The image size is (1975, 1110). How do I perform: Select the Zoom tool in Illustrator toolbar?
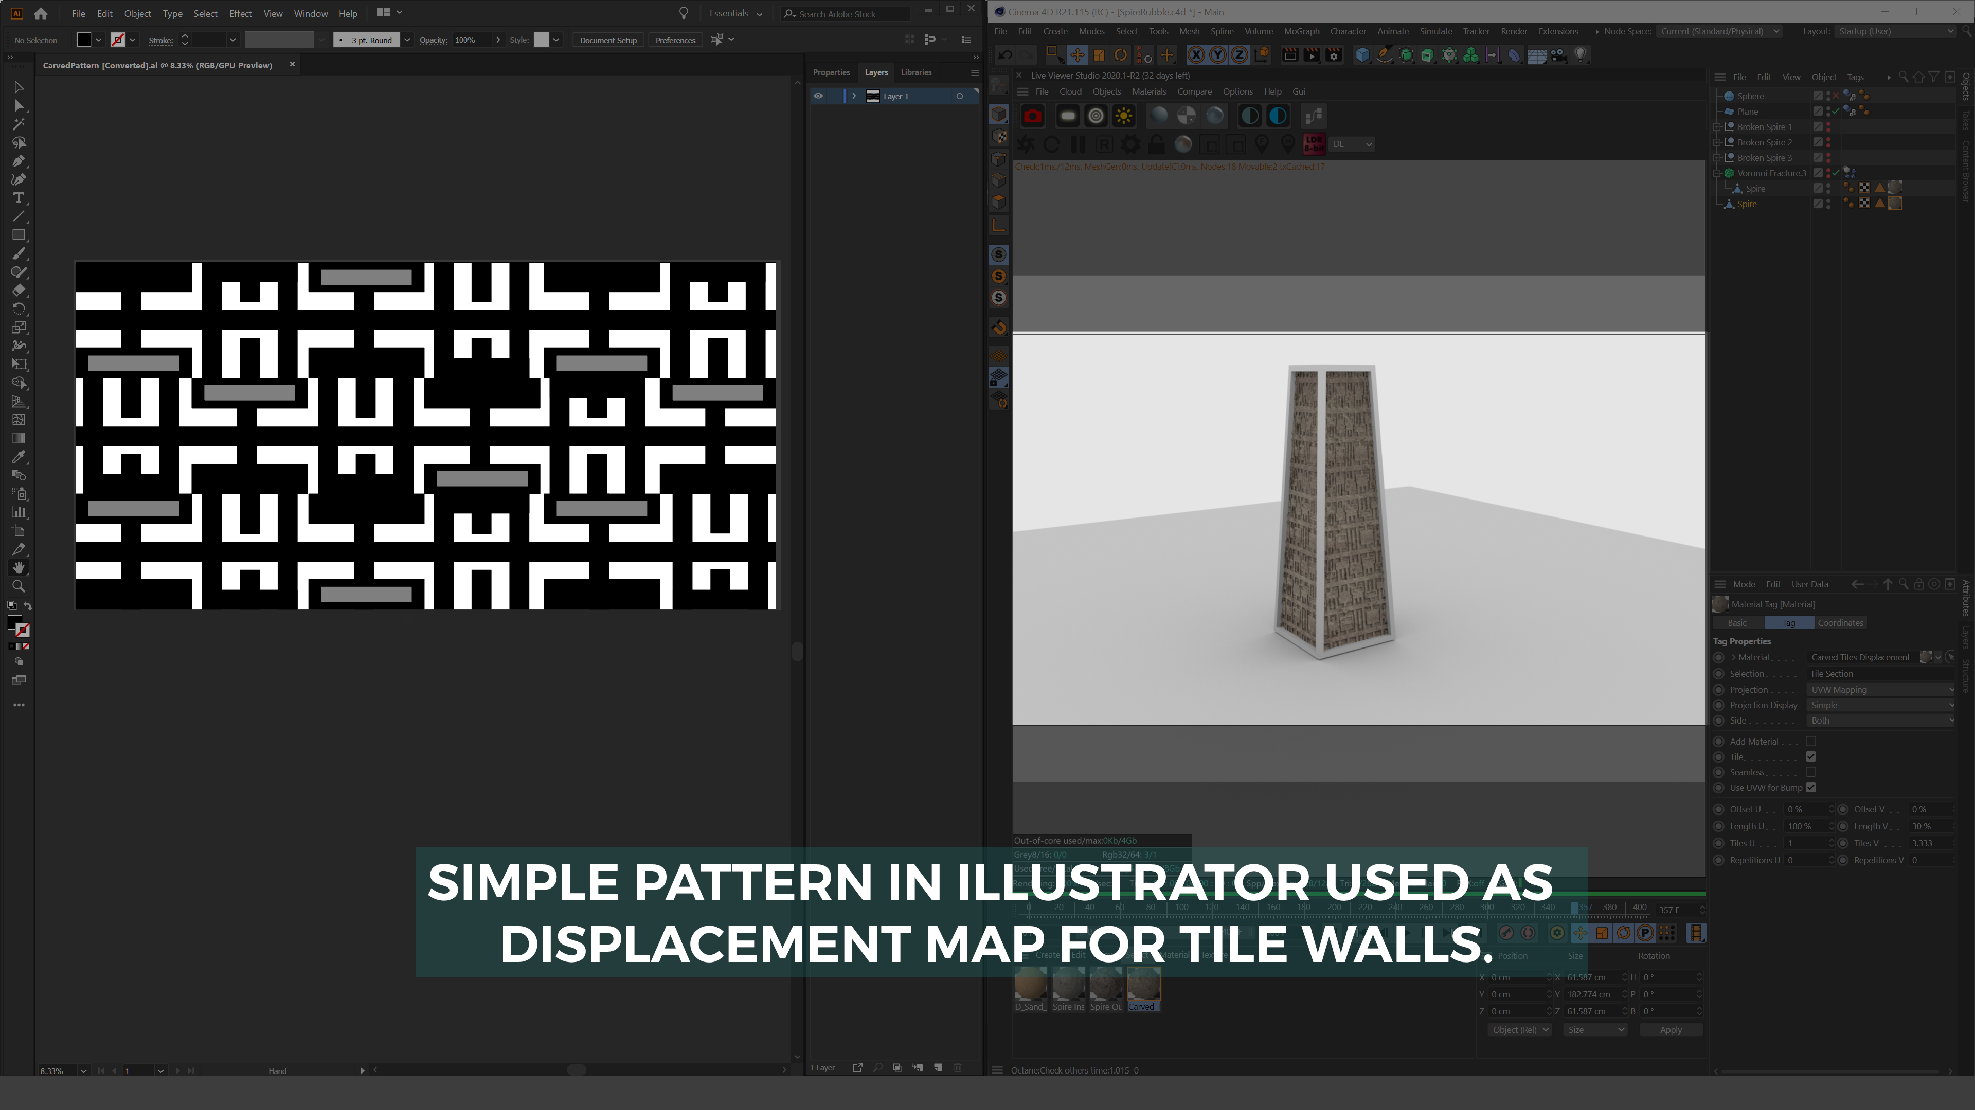(x=19, y=586)
